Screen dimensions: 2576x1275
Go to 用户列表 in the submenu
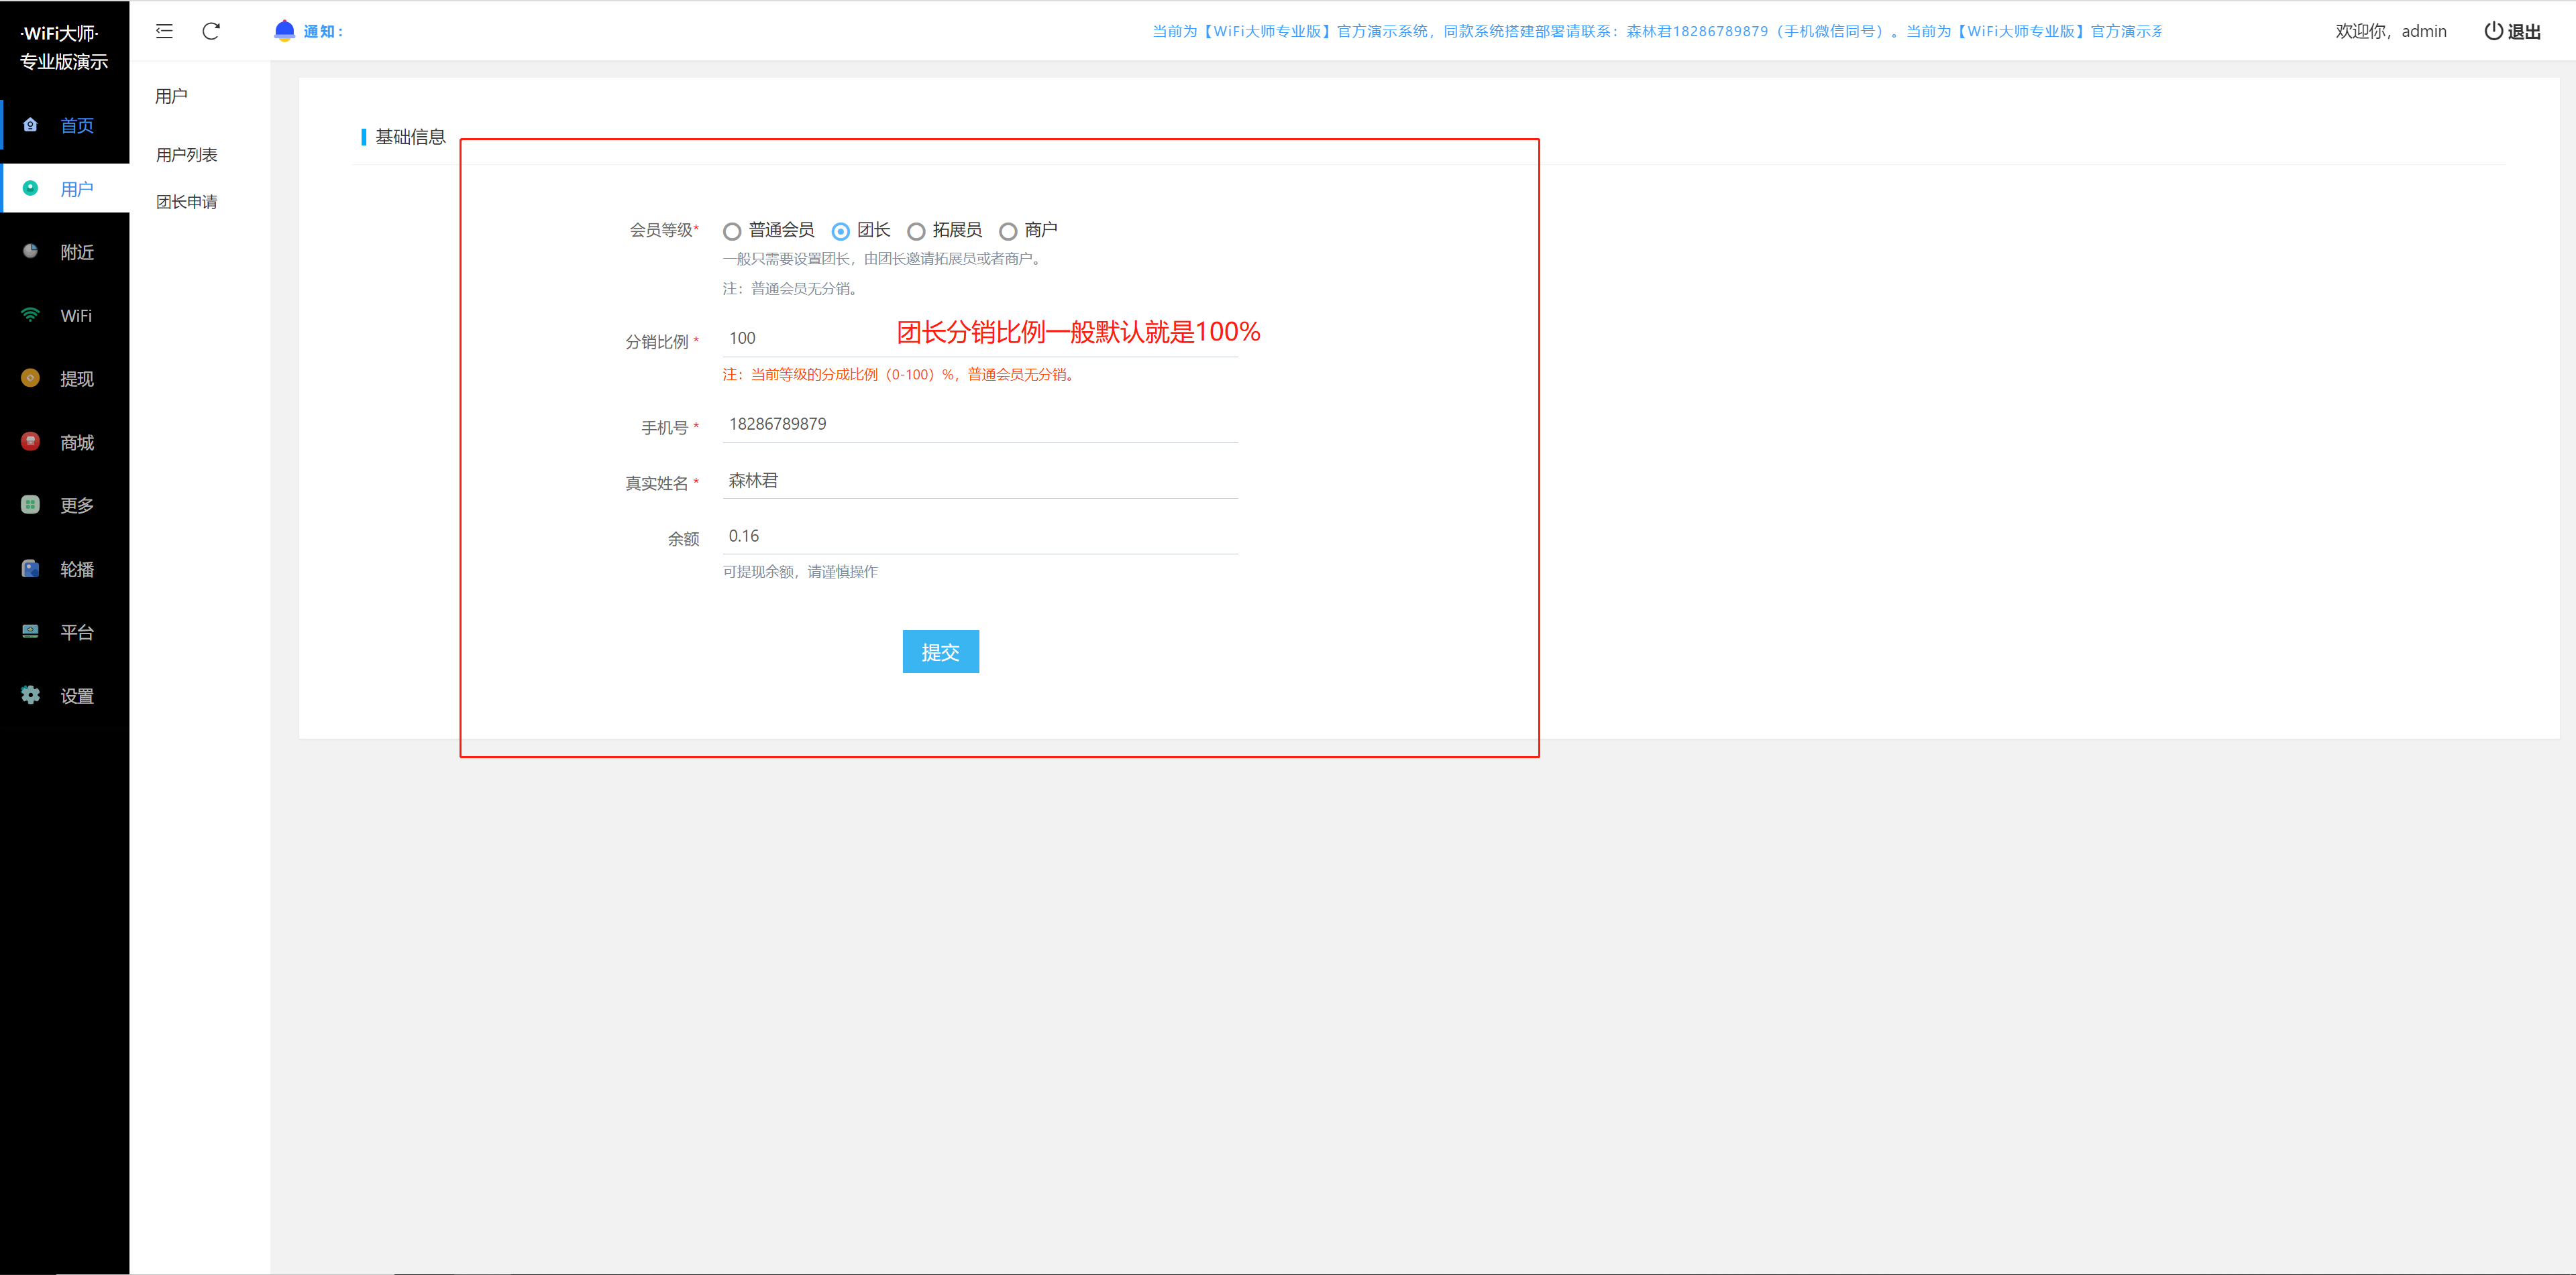point(186,155)
